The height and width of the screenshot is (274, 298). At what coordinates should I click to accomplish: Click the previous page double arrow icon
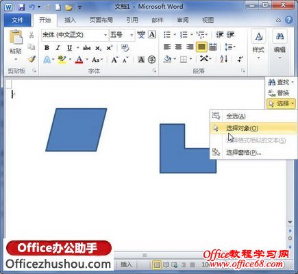290,231
